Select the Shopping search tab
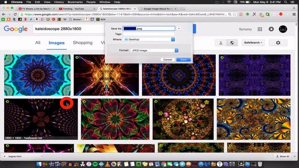This screenshot has height=168, width=299. point(83,42)
